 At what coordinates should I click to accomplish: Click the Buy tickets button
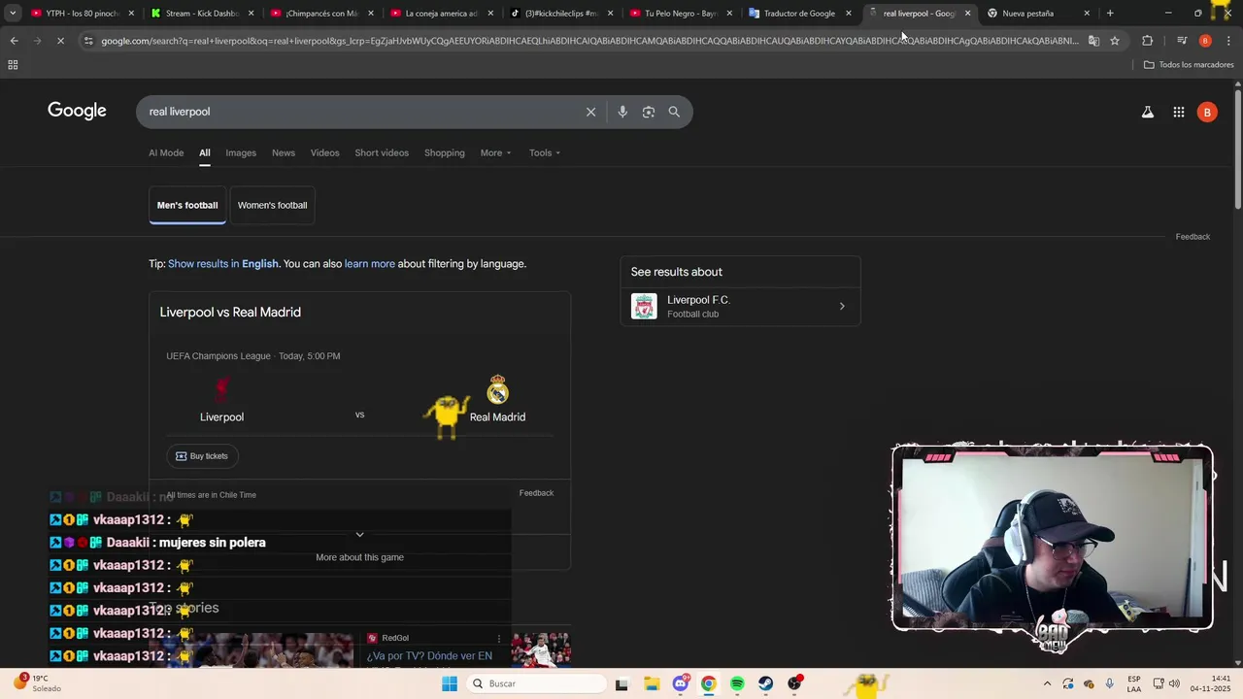pyautogui.click(x=202, y=456)
